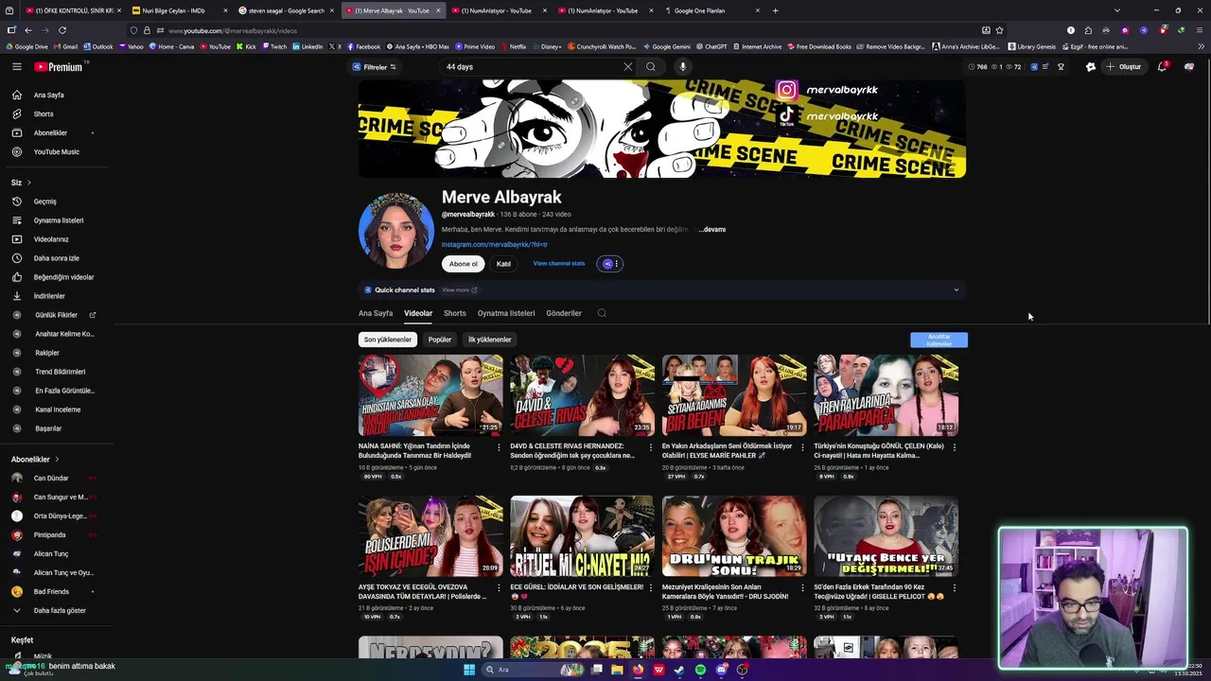Open Spotify from the taskbar
The image size is (1211, 681).
700,670
